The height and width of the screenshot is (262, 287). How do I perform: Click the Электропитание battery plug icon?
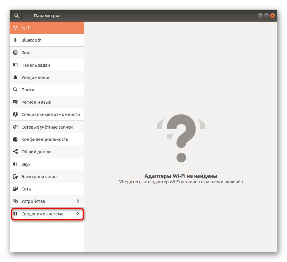pyautogui.click(x=15, y=176)
